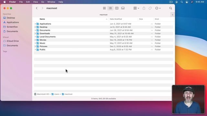
Task: Open Control Center in menu bar
Action: click(187, 2)
